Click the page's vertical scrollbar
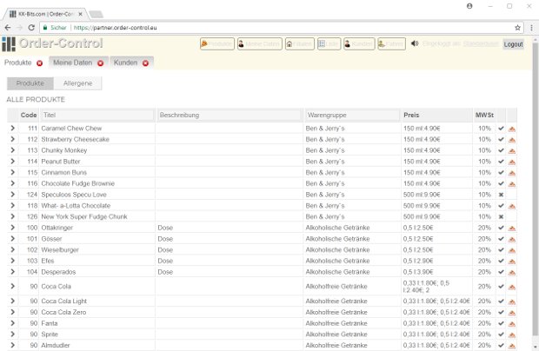 [536, 189]
